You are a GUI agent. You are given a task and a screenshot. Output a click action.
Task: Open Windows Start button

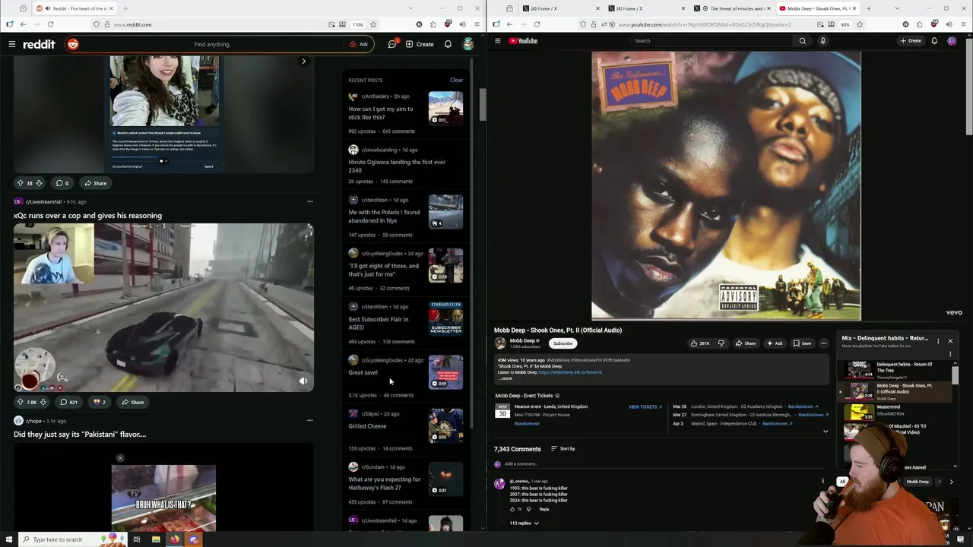[9, 539]
